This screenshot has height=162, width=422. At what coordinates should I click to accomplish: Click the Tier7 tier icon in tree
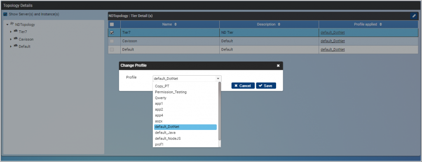[x=15, y=31]
